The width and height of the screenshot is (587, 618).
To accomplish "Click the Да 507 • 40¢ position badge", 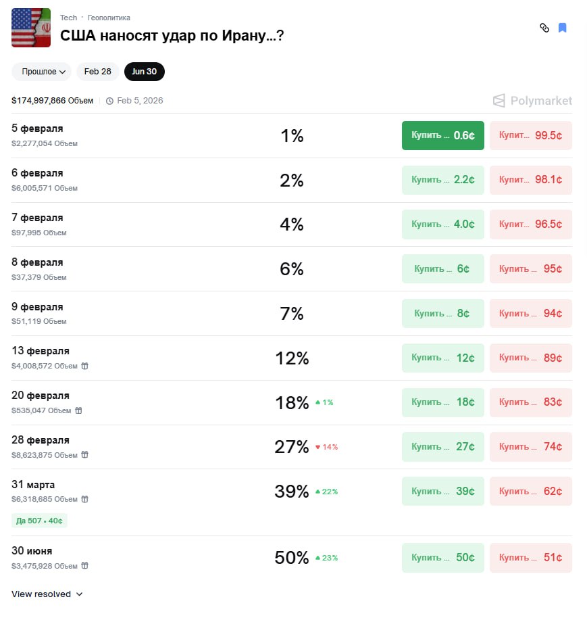I will pos(39,521).
